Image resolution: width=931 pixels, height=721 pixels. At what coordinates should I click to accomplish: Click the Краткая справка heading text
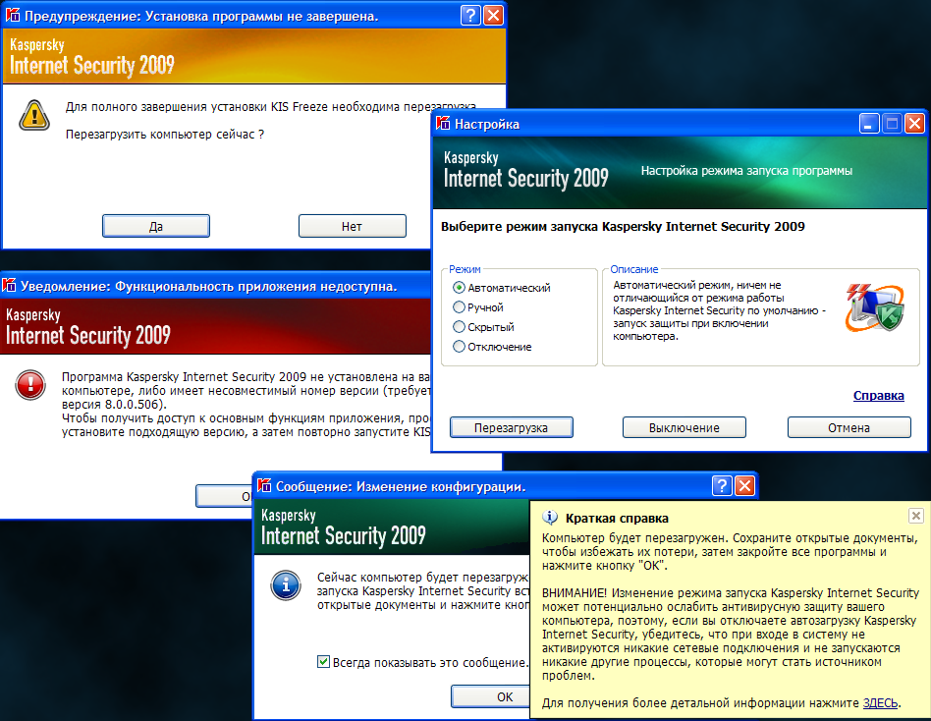click(617, 518)
